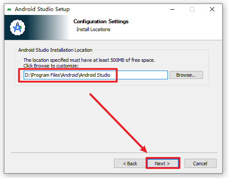Minimize the Android Studio Setup window
This screenshot has width=228, height=178.
pos(172,9)
